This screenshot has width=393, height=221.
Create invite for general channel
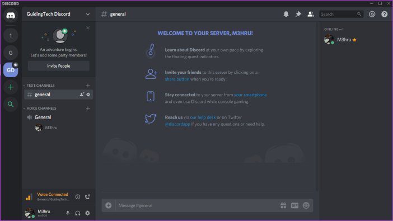pos(82,95)
